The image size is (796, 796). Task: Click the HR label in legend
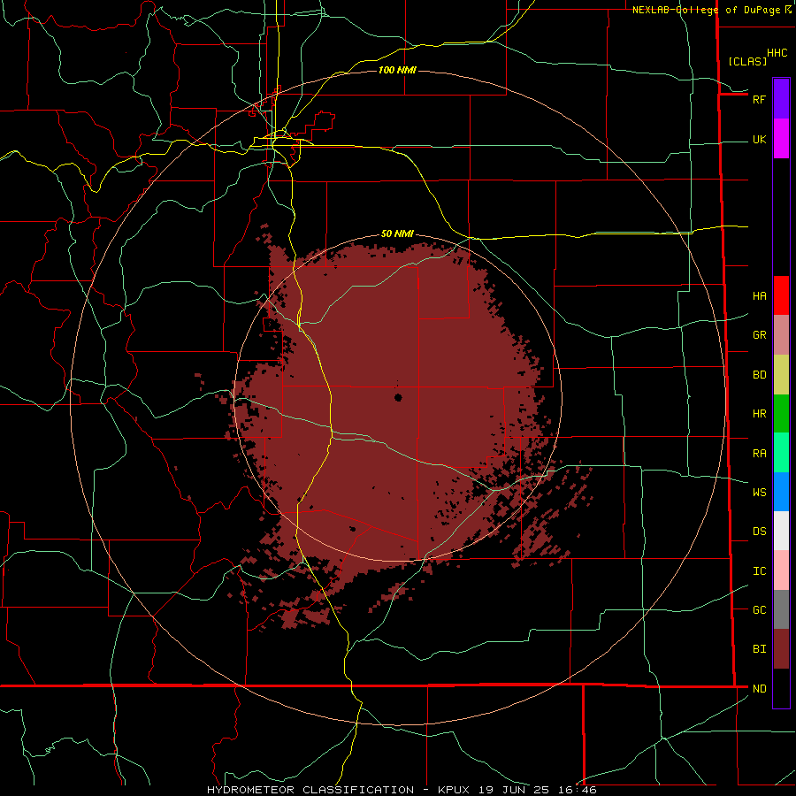[x=759, y=414]
